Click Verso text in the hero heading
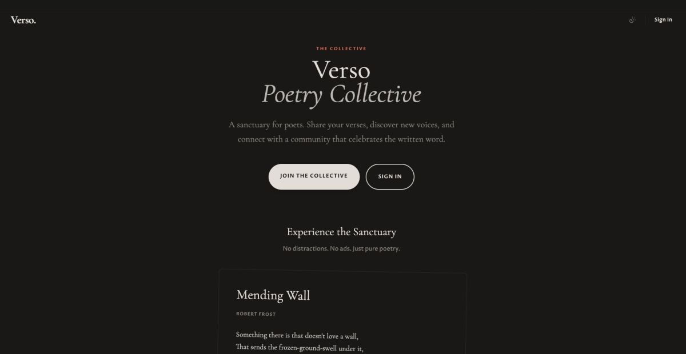The height and width of the screenshot is (354, 686). [x=341, y=70]
